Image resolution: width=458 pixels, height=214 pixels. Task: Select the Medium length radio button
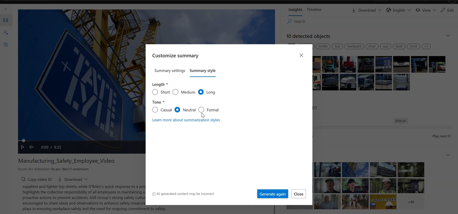click(x=175, y=92)
